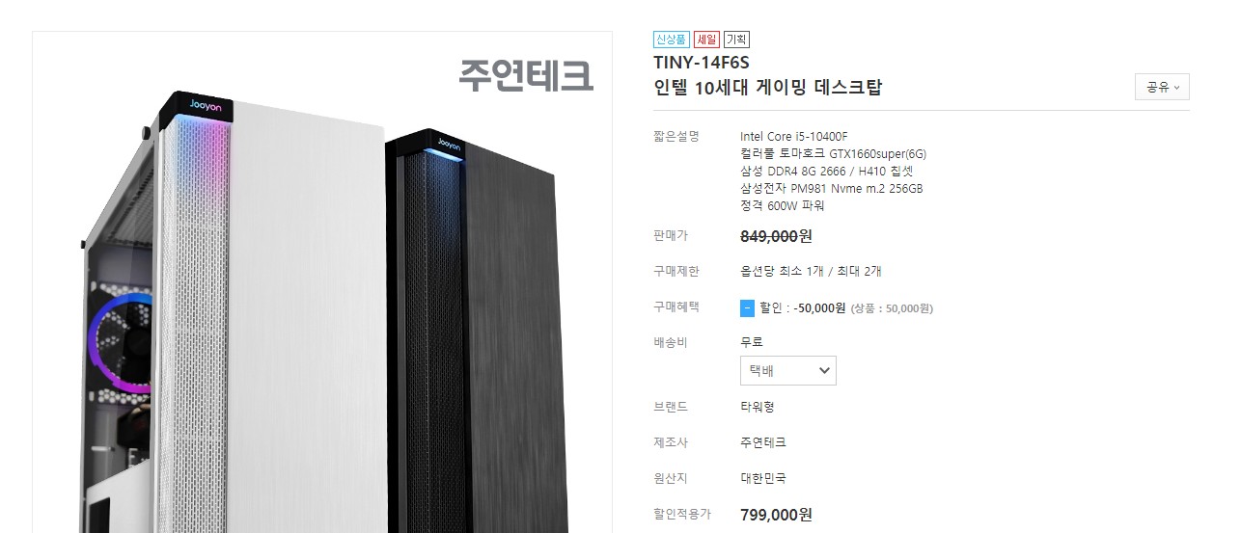Click the struck-through 849,000원 price
1241x533 pixels.
pyautogui.click(x=776, y=236)
